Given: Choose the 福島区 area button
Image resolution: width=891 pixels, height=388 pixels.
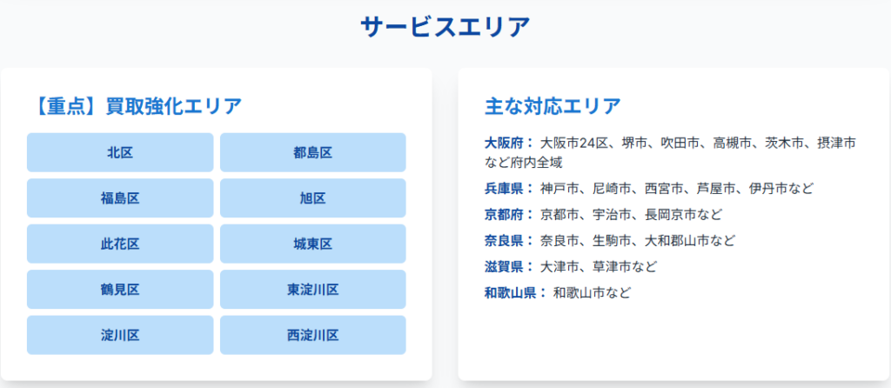Looking at the screenshot, I should click(120, 198).
